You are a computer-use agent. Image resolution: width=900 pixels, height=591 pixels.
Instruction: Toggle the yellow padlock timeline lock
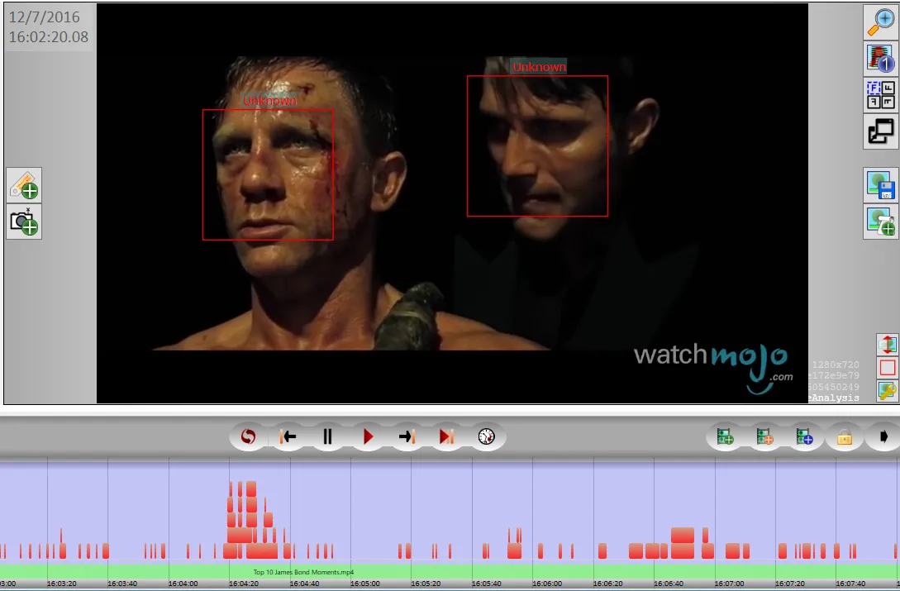click(x=845, y=437)
